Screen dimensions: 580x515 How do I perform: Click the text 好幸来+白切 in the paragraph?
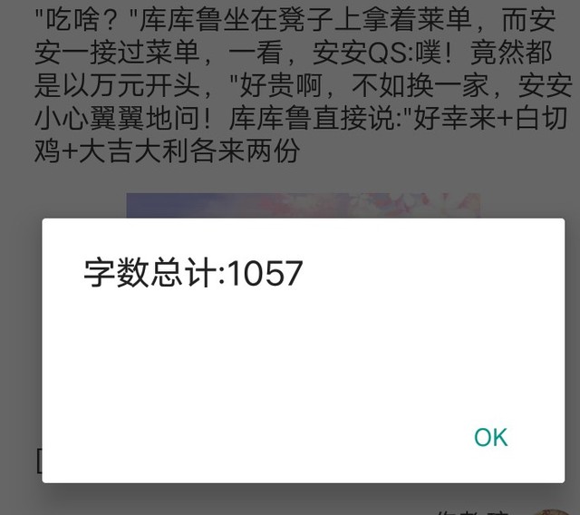(x=490, y=118)
